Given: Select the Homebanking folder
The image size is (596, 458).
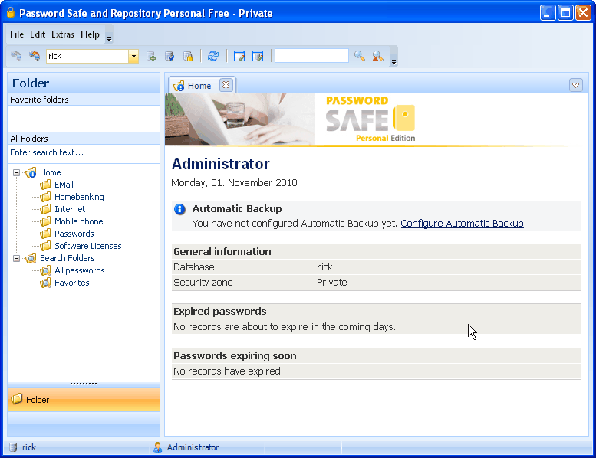Looking at the screenshot, I should 79,197.
